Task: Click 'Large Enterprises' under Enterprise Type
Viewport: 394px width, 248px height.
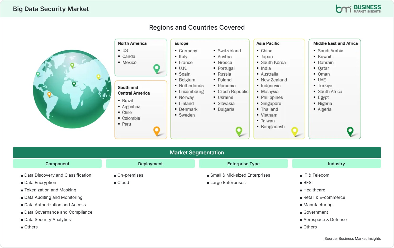Action: tap(228, 182)
